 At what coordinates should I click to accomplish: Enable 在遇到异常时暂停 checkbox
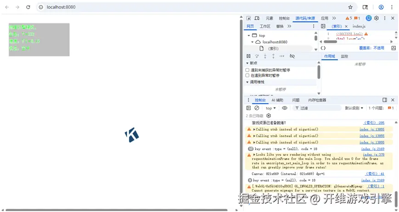[x=247, y=75]
